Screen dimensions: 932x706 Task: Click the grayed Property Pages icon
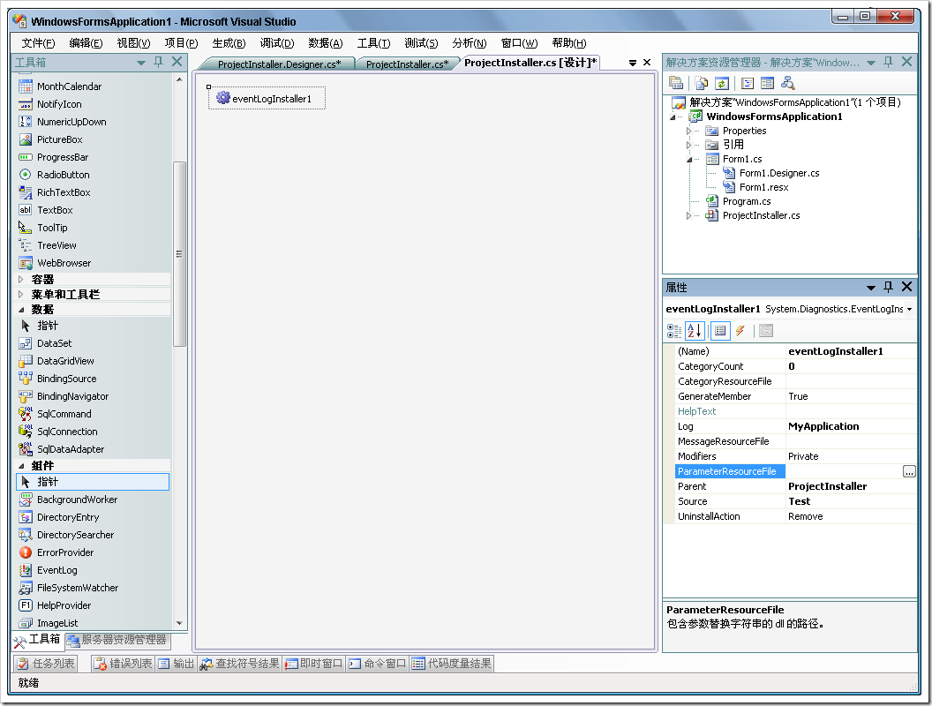[766, 331]
